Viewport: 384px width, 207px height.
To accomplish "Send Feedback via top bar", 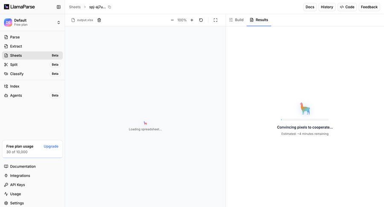I will click(369, 7).
